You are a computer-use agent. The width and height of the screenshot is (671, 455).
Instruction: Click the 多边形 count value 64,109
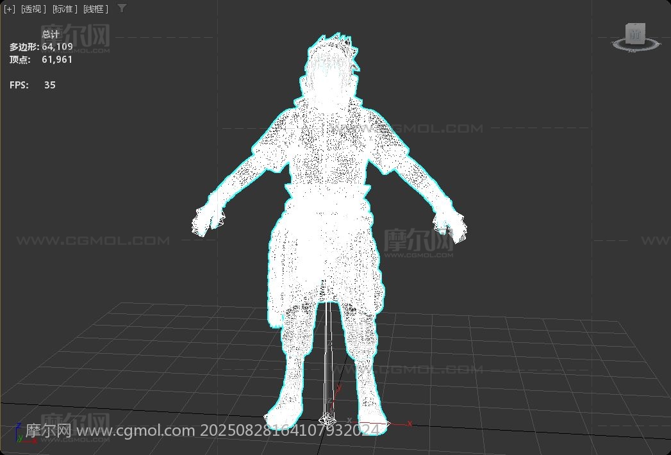pyautogui.click(x=57, y=47)
